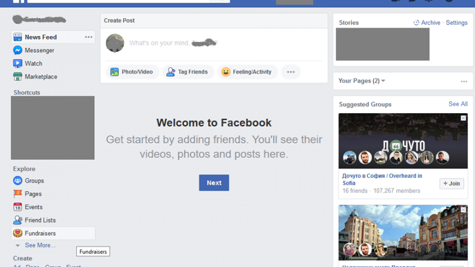The image size is (475, 267).
Task: Open Дочуто group cover image
Action: tap(403, 141)
